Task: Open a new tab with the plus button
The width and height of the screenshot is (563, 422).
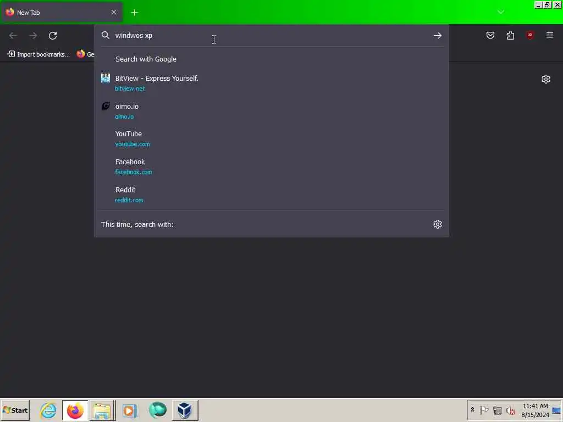Action: point(134,13)
